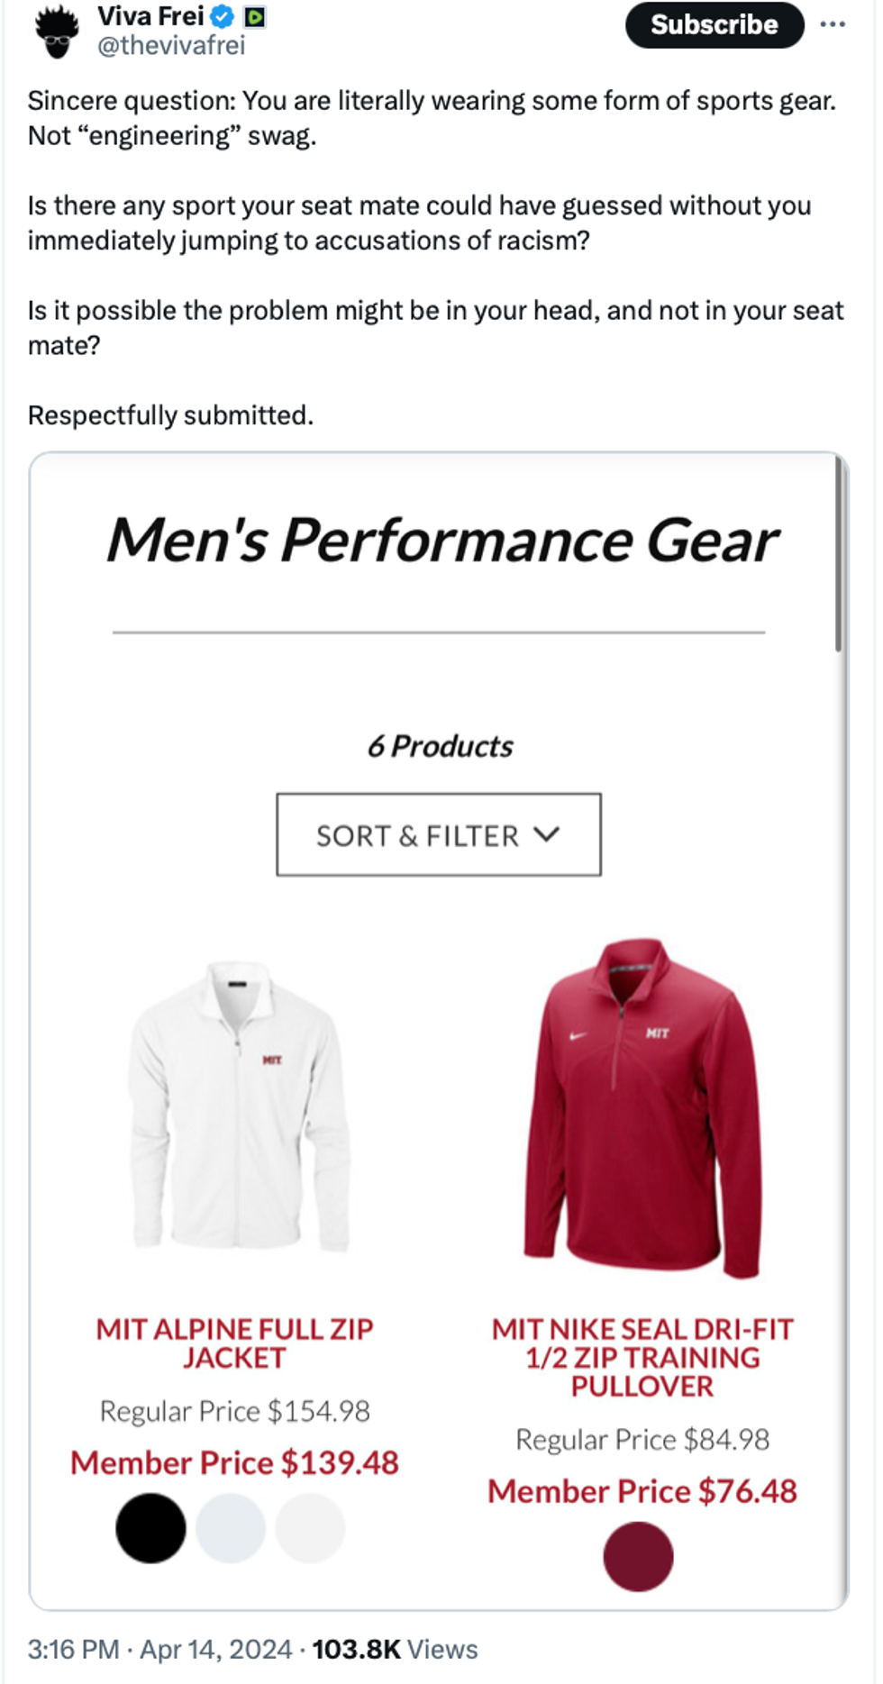Open the red Nike pullover image
This screenshot has width=883, height=1684.
click(x=642, y=1108)
